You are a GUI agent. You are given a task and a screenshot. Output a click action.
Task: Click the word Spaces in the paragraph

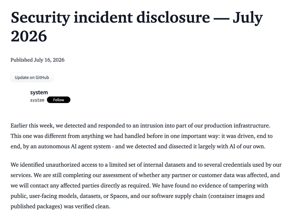(119, 196)
